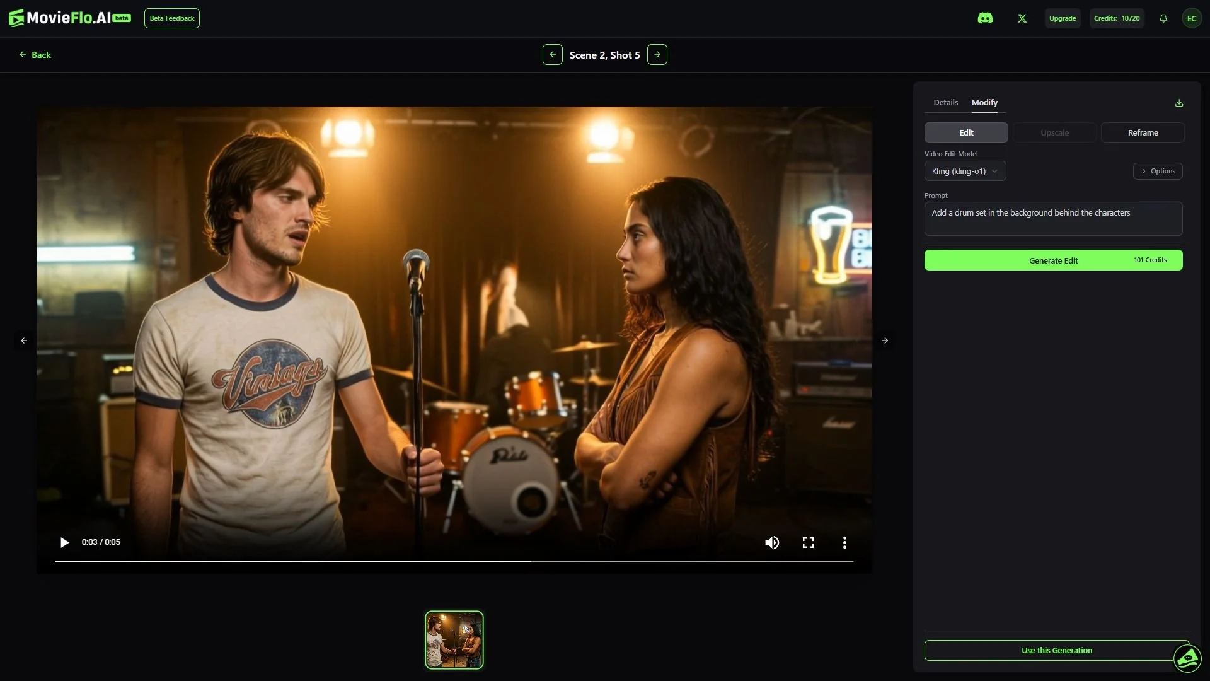
Task: Click the notification bell icon
Action: tap(1163, 18)
